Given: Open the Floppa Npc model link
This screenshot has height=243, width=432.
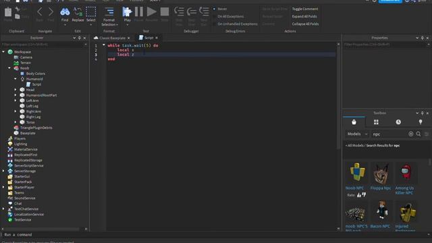Looking at the screenshot, I should click(x=381, y=188).
